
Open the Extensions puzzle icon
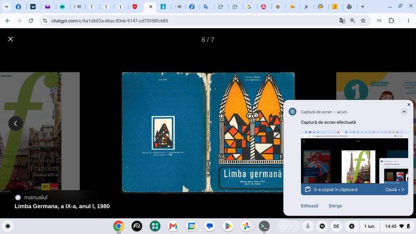(391, 21)
